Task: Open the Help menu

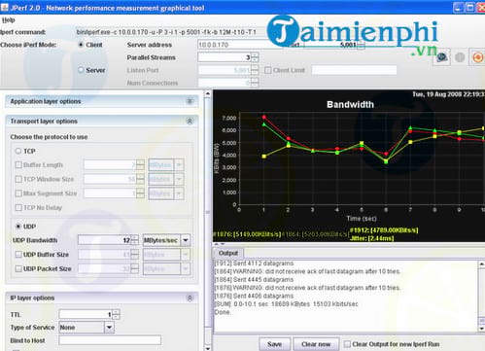Action: (x=9, y=20)
